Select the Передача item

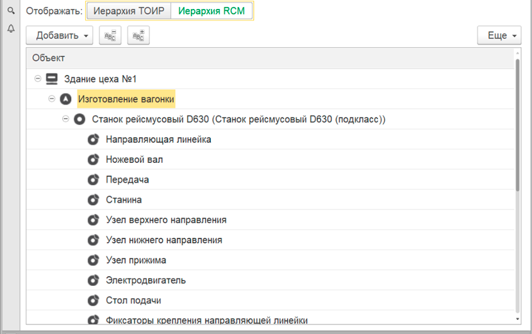[270, 180]
